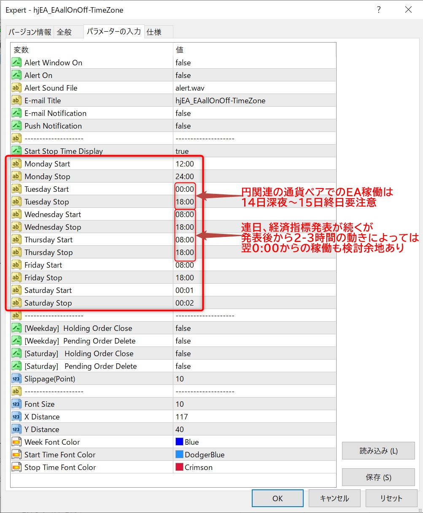The image size is (423, 513).
Task: Click the Slippage(Point) value 10
Action: (180, 379)
